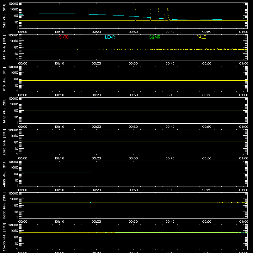Click 00:20 time label under 2695 MHz plot

(x=96, y=158)
